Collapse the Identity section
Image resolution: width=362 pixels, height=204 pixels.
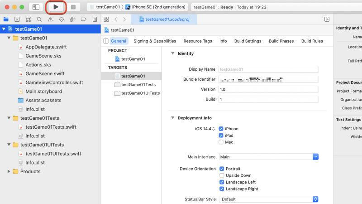click(173, 53)
